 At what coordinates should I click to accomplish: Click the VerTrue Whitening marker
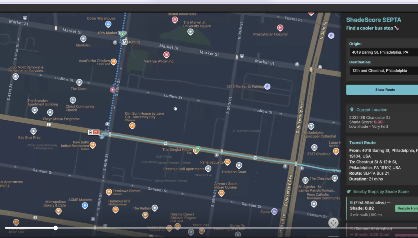click(166, 55)
